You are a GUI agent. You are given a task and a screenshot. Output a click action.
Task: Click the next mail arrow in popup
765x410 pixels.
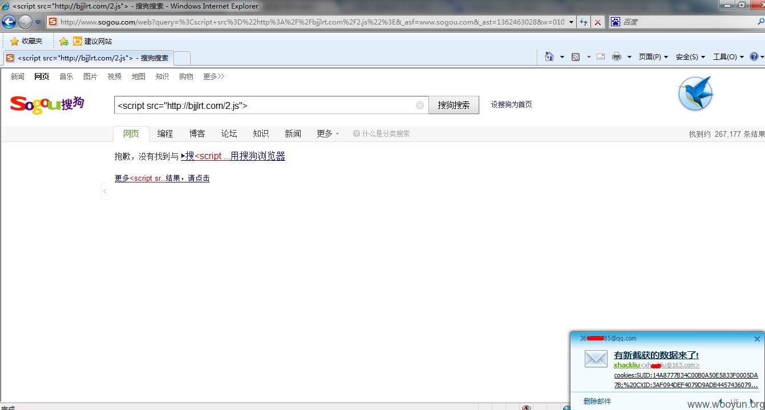point(752,401)
